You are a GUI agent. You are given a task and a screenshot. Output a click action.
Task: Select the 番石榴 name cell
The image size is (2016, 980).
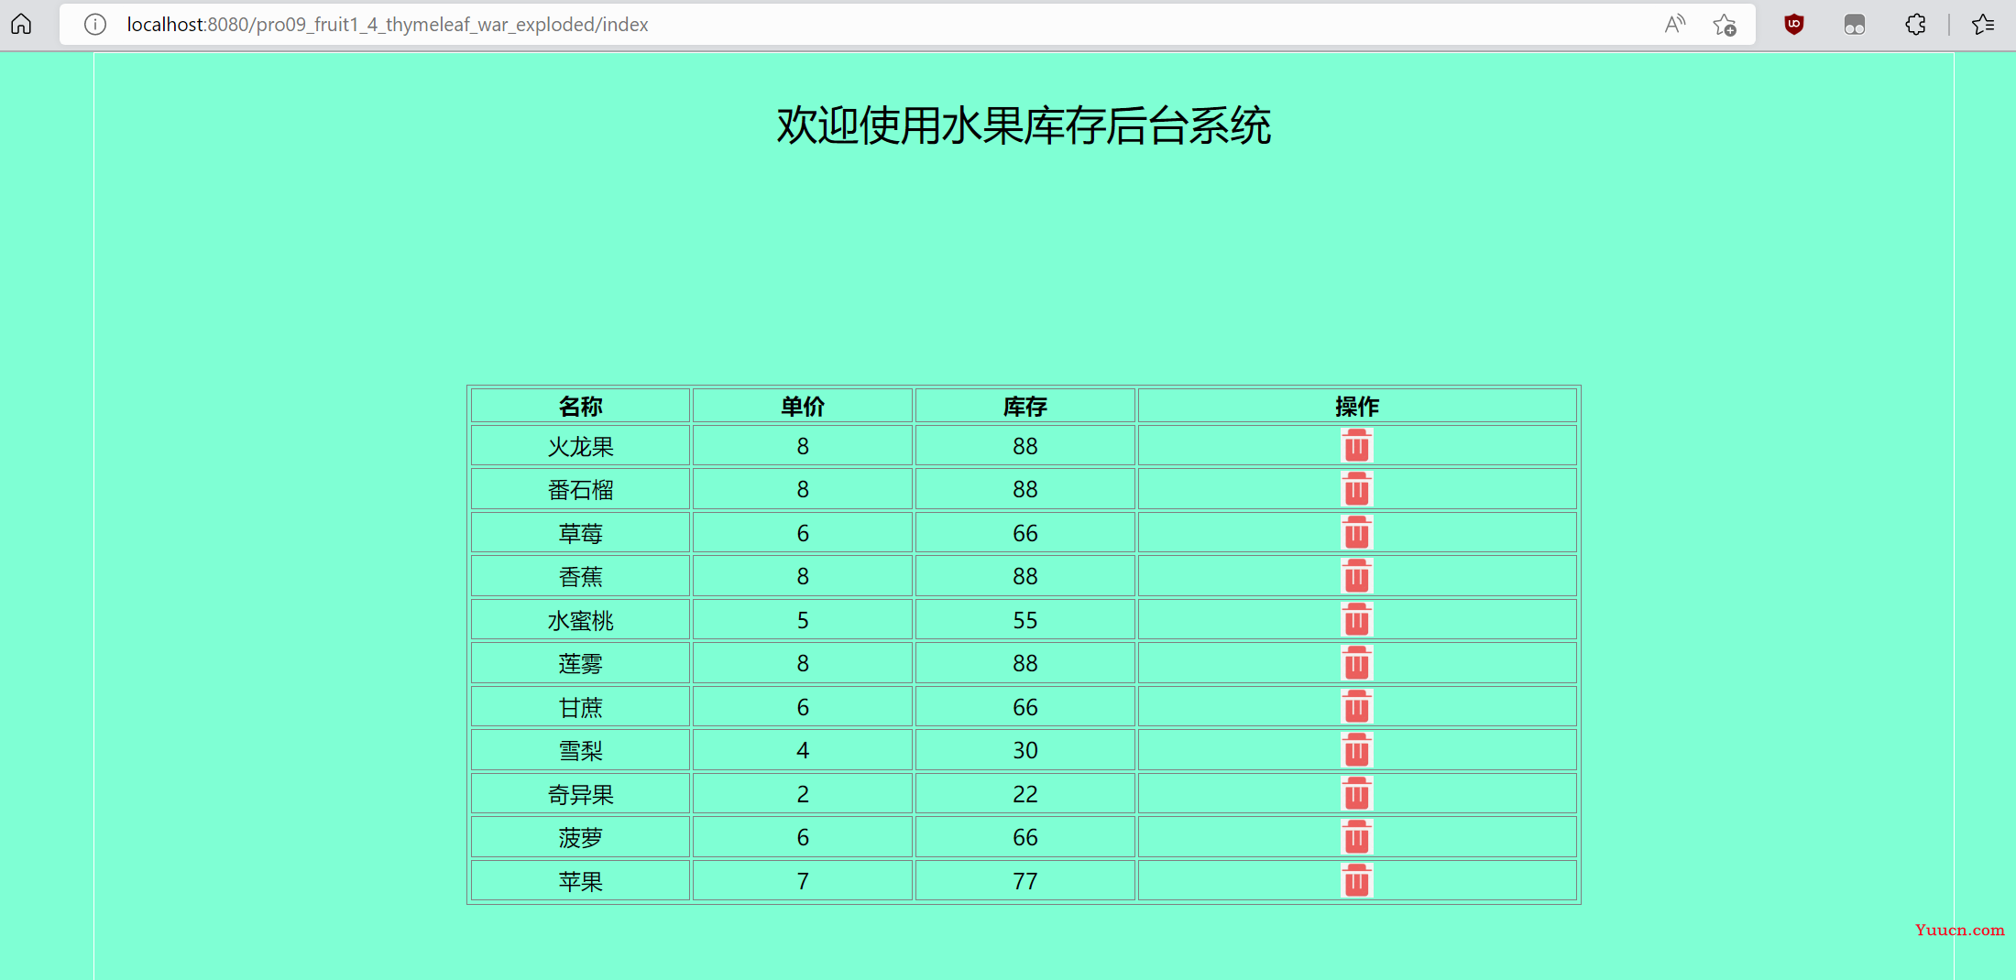click(580, 489)
